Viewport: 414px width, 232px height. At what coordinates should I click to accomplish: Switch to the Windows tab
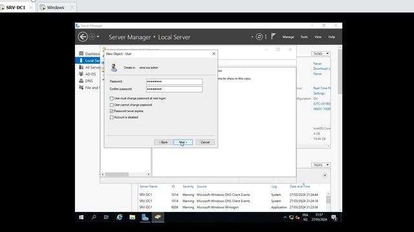pos(56,8)
